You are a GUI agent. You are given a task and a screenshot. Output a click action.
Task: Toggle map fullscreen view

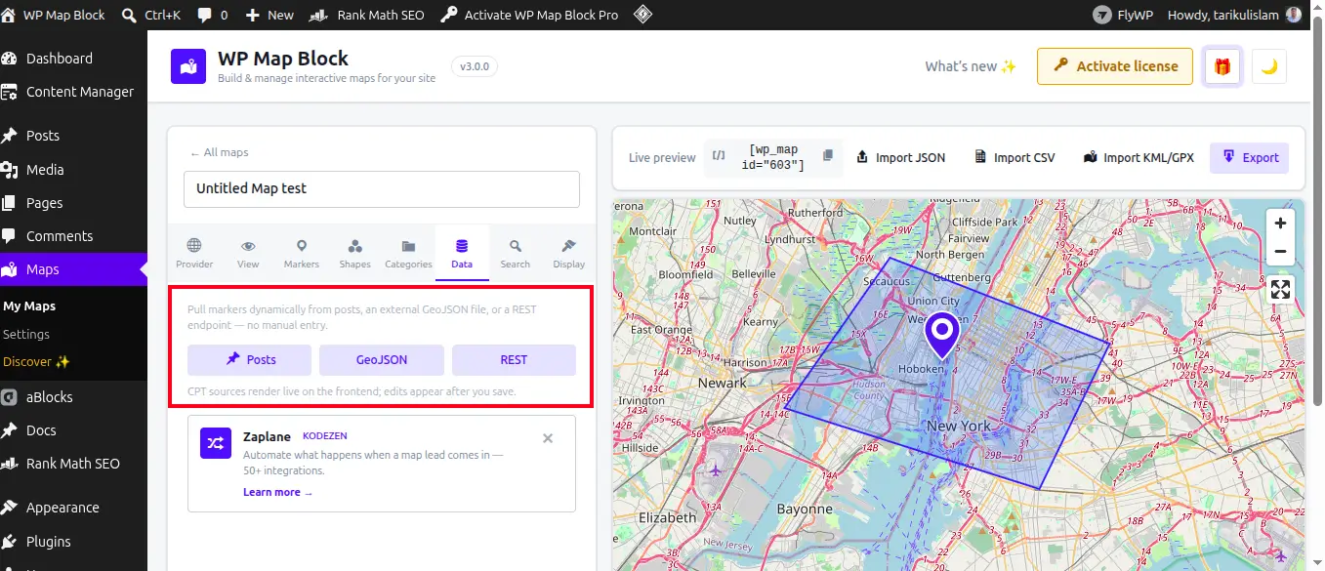point(1280,290)
